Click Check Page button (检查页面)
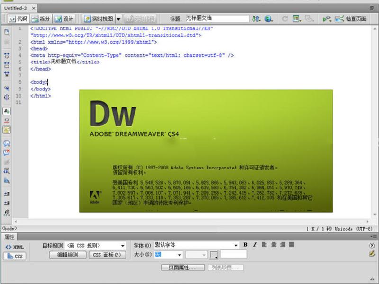The width and height of the screenshot is (379, 284). click(351, 18)
